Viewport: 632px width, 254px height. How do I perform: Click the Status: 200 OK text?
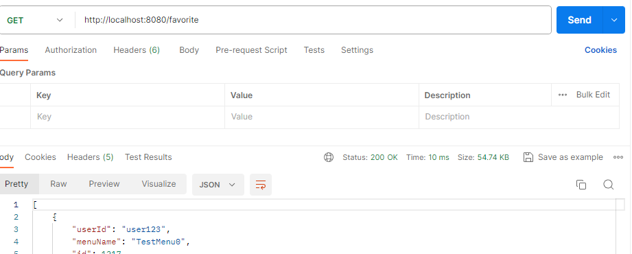[x=370, y=157]
